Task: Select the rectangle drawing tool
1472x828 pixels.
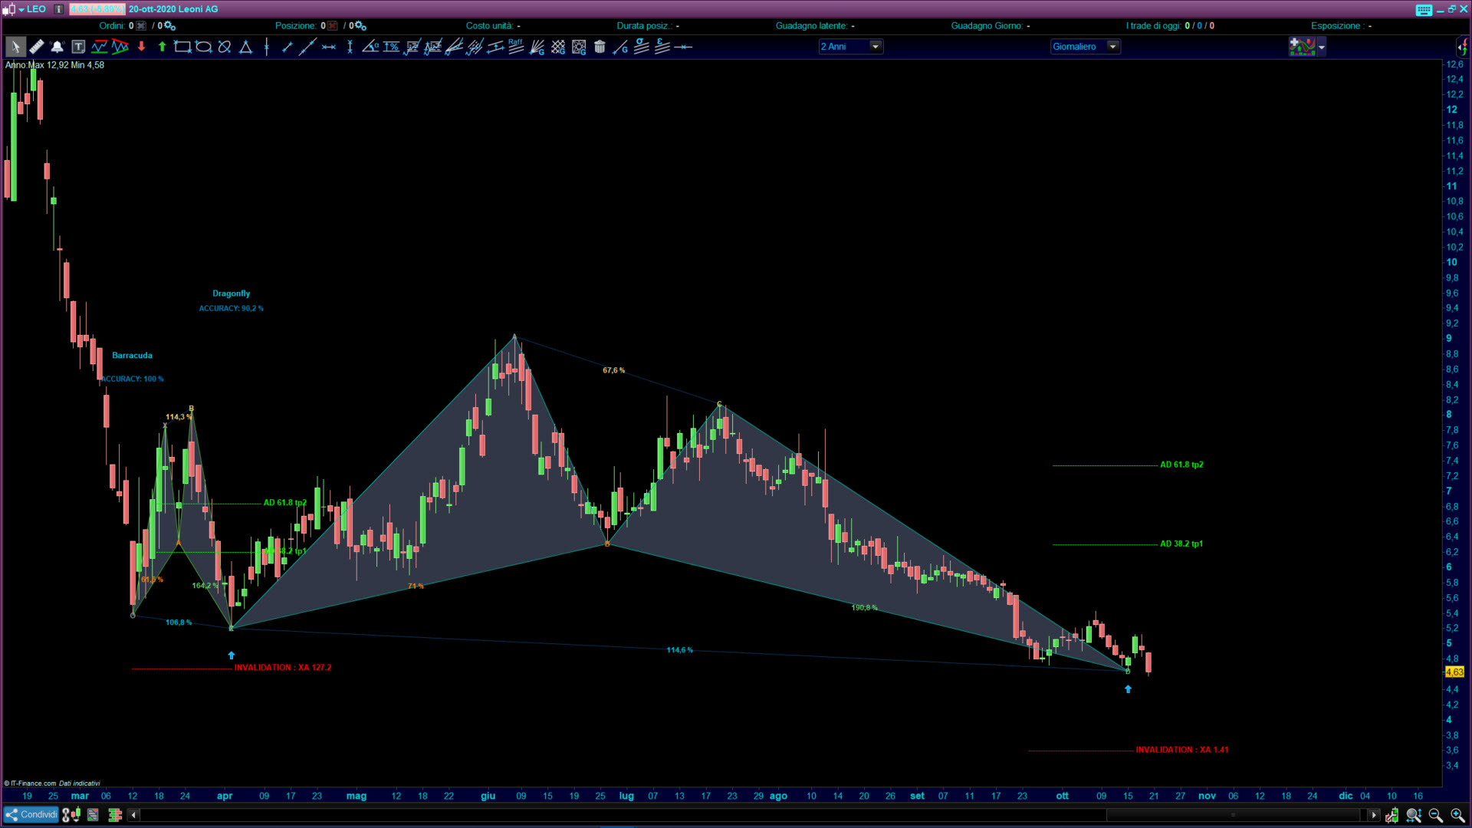Action: coord(182,47)
